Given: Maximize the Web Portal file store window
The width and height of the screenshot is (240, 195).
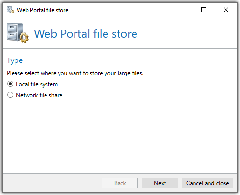Looking at the screenshot, I should 204,10.
